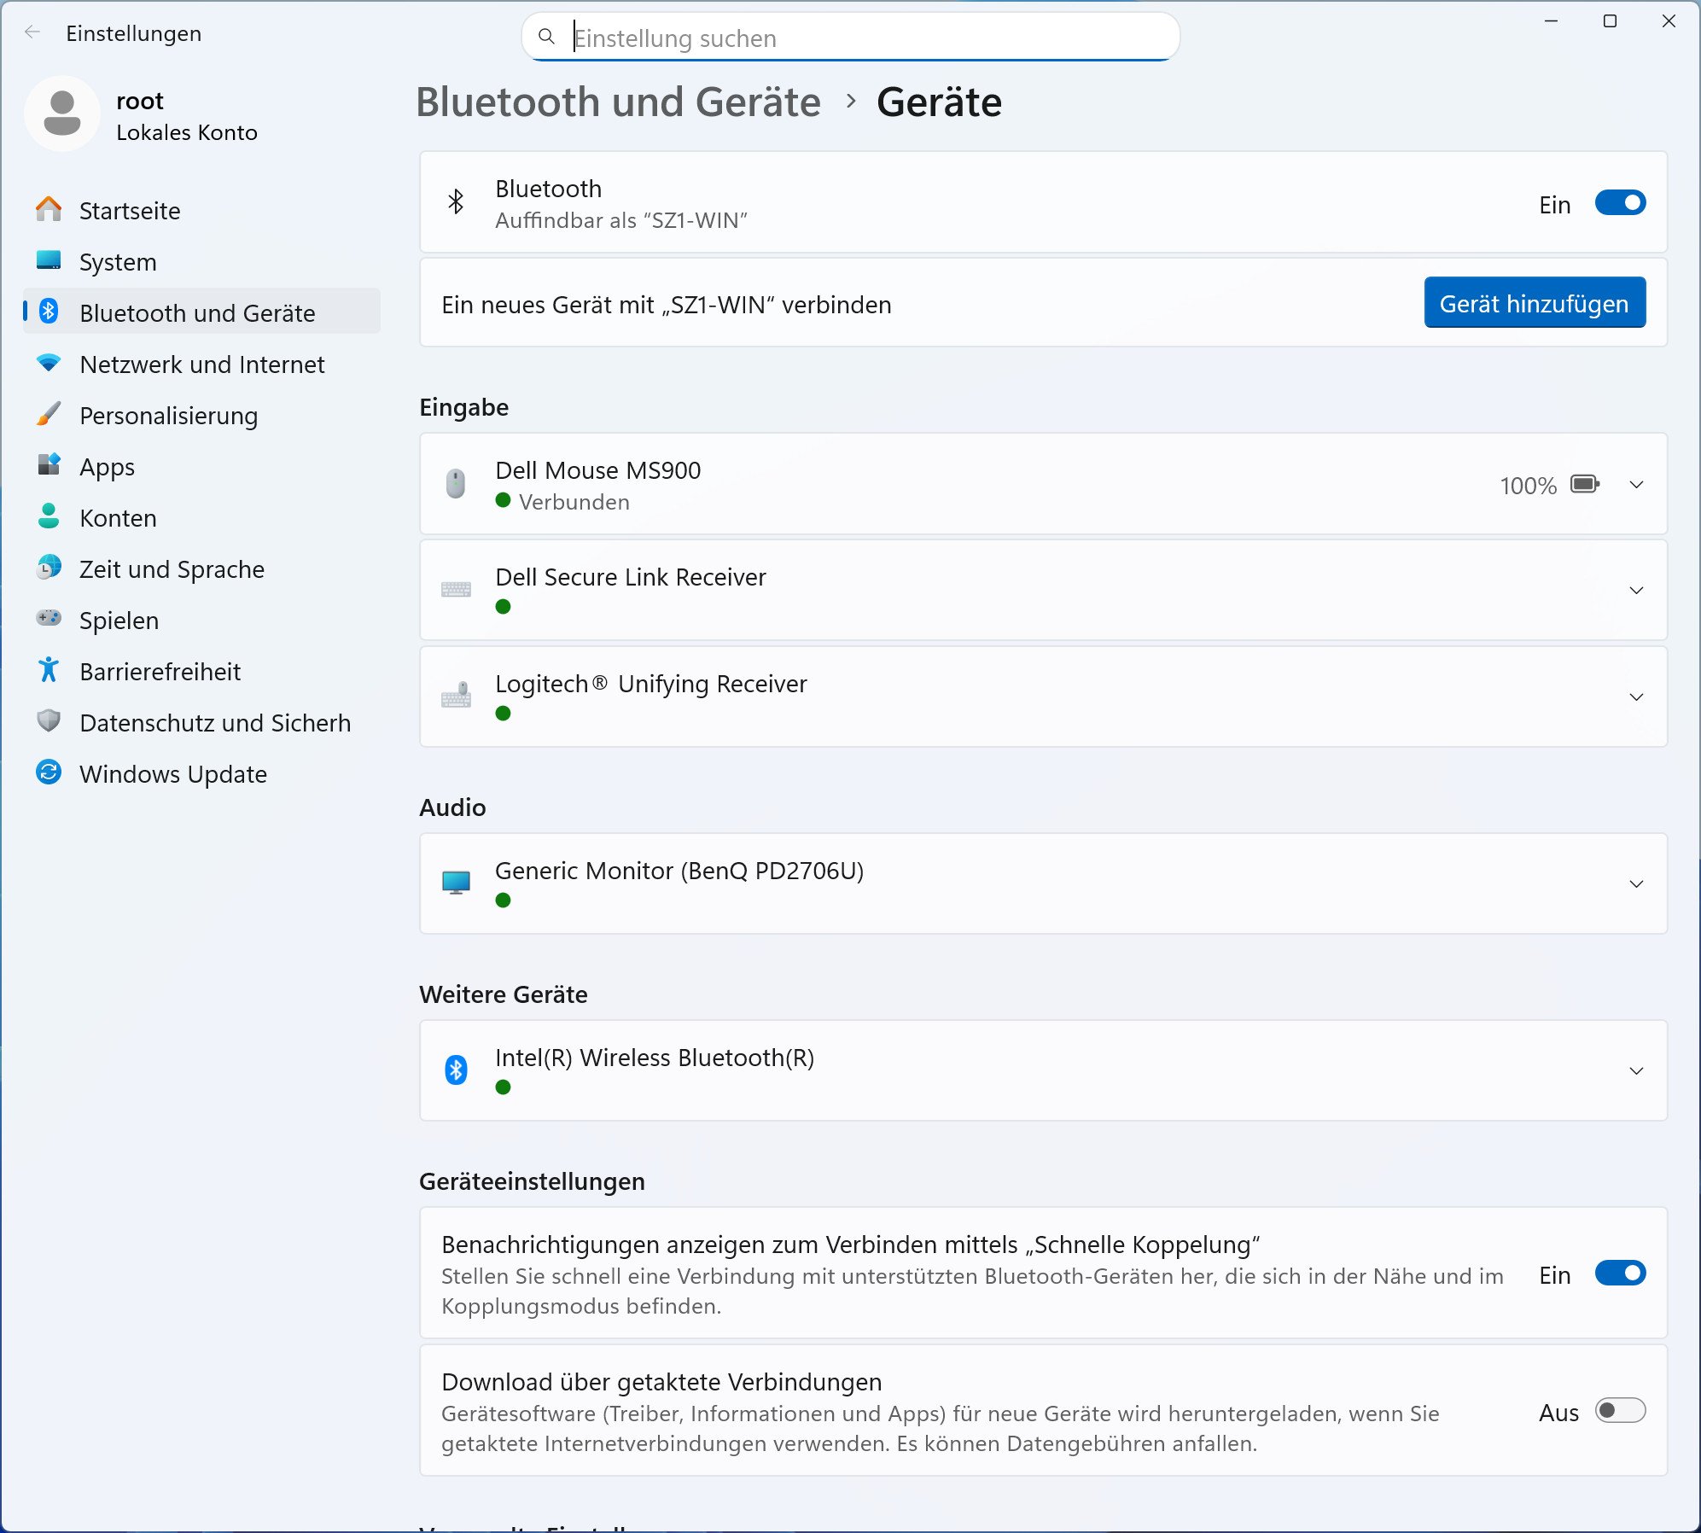Click the Windows Update icon
This screenshot has width=1701, height=1533.
50,774
